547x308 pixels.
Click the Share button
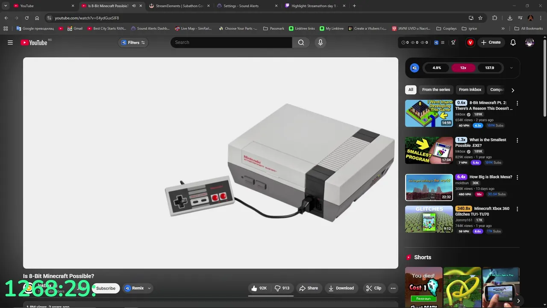309,288
